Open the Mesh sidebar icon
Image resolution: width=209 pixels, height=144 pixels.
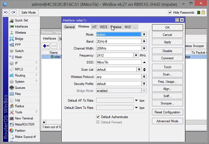click(12, 57)
